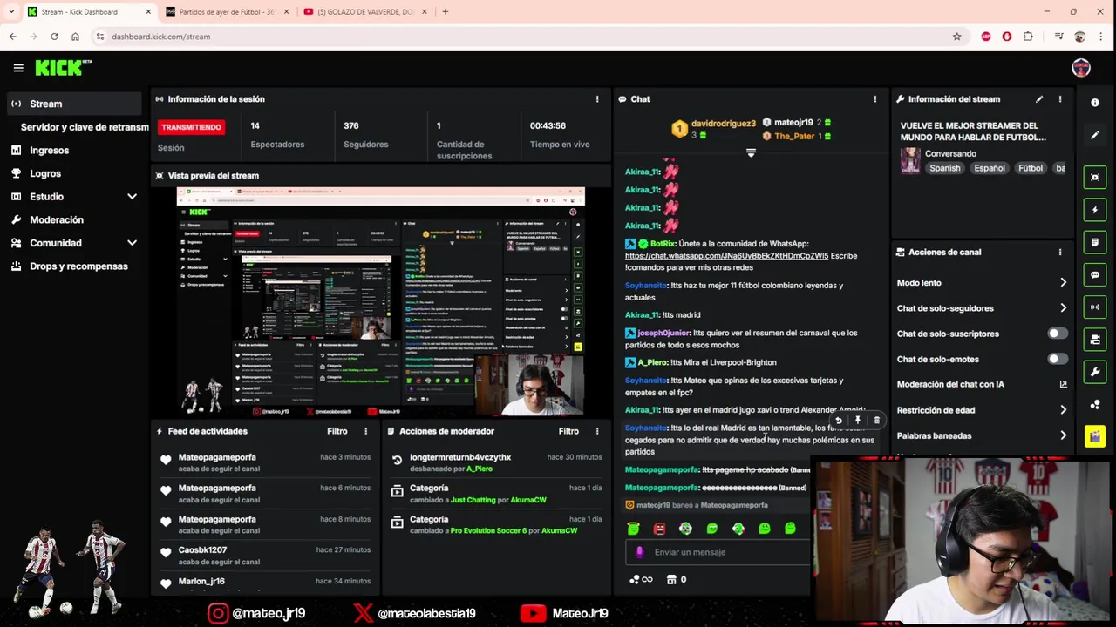Image resolution: width=1116 pixels, height=627 pixels.
Task: Switch to the GOLAZO DE VALVERDE YouTube tab
Action: coord(364,12)
